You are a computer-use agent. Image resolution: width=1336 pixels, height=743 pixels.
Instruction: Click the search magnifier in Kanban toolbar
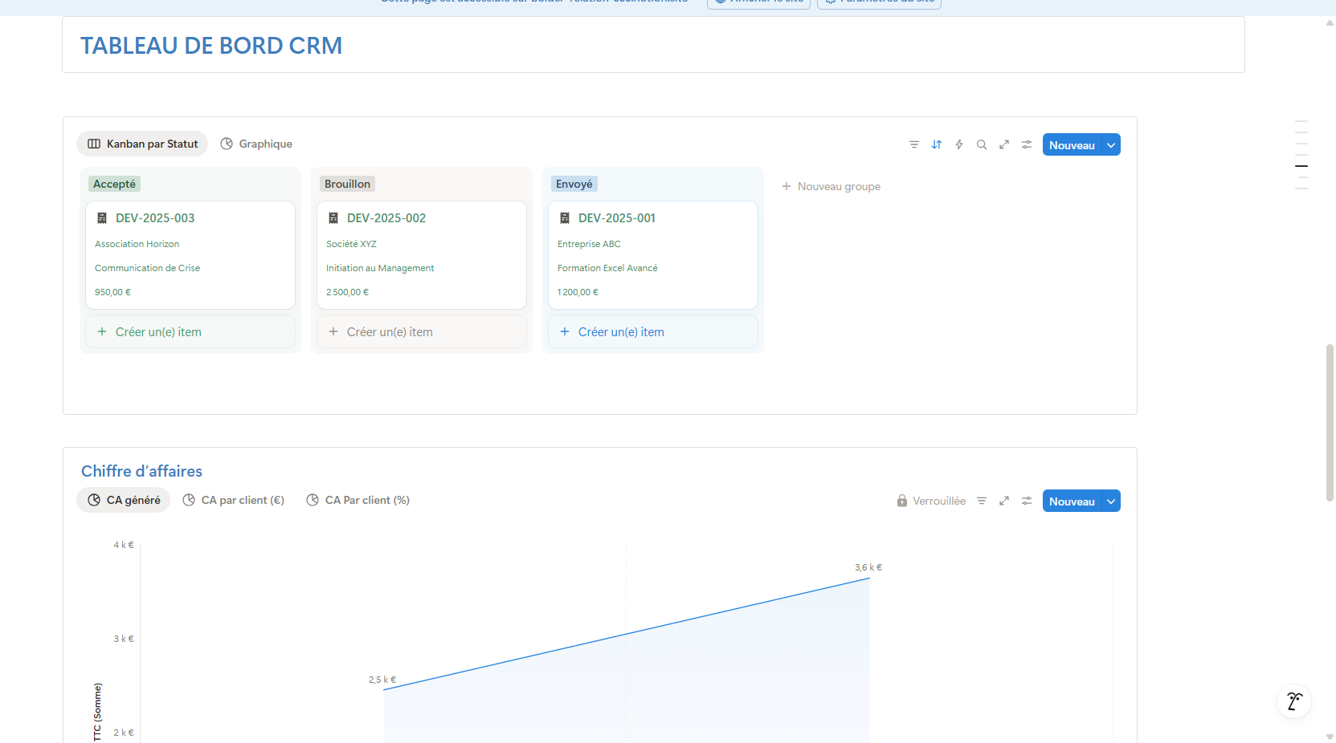(x=981, y=144)
